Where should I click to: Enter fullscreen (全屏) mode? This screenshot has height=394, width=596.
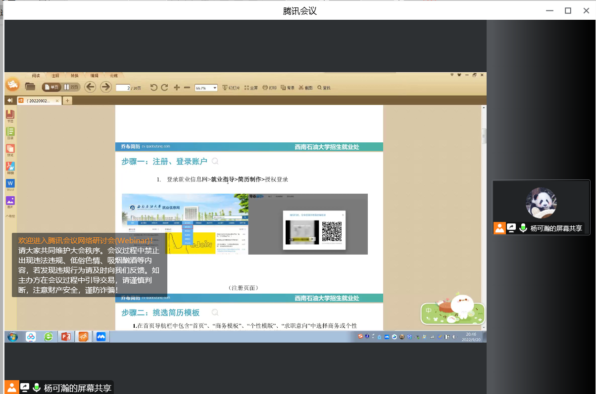[x=251, y=88]
